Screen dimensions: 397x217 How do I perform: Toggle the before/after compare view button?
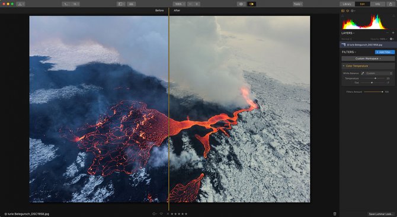[x=252, y=4]
